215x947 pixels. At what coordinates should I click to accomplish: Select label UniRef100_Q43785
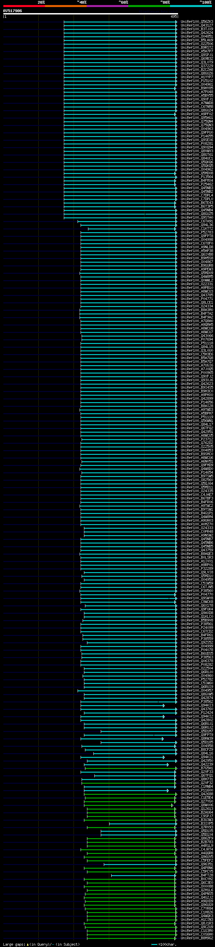tap(197, 295)
